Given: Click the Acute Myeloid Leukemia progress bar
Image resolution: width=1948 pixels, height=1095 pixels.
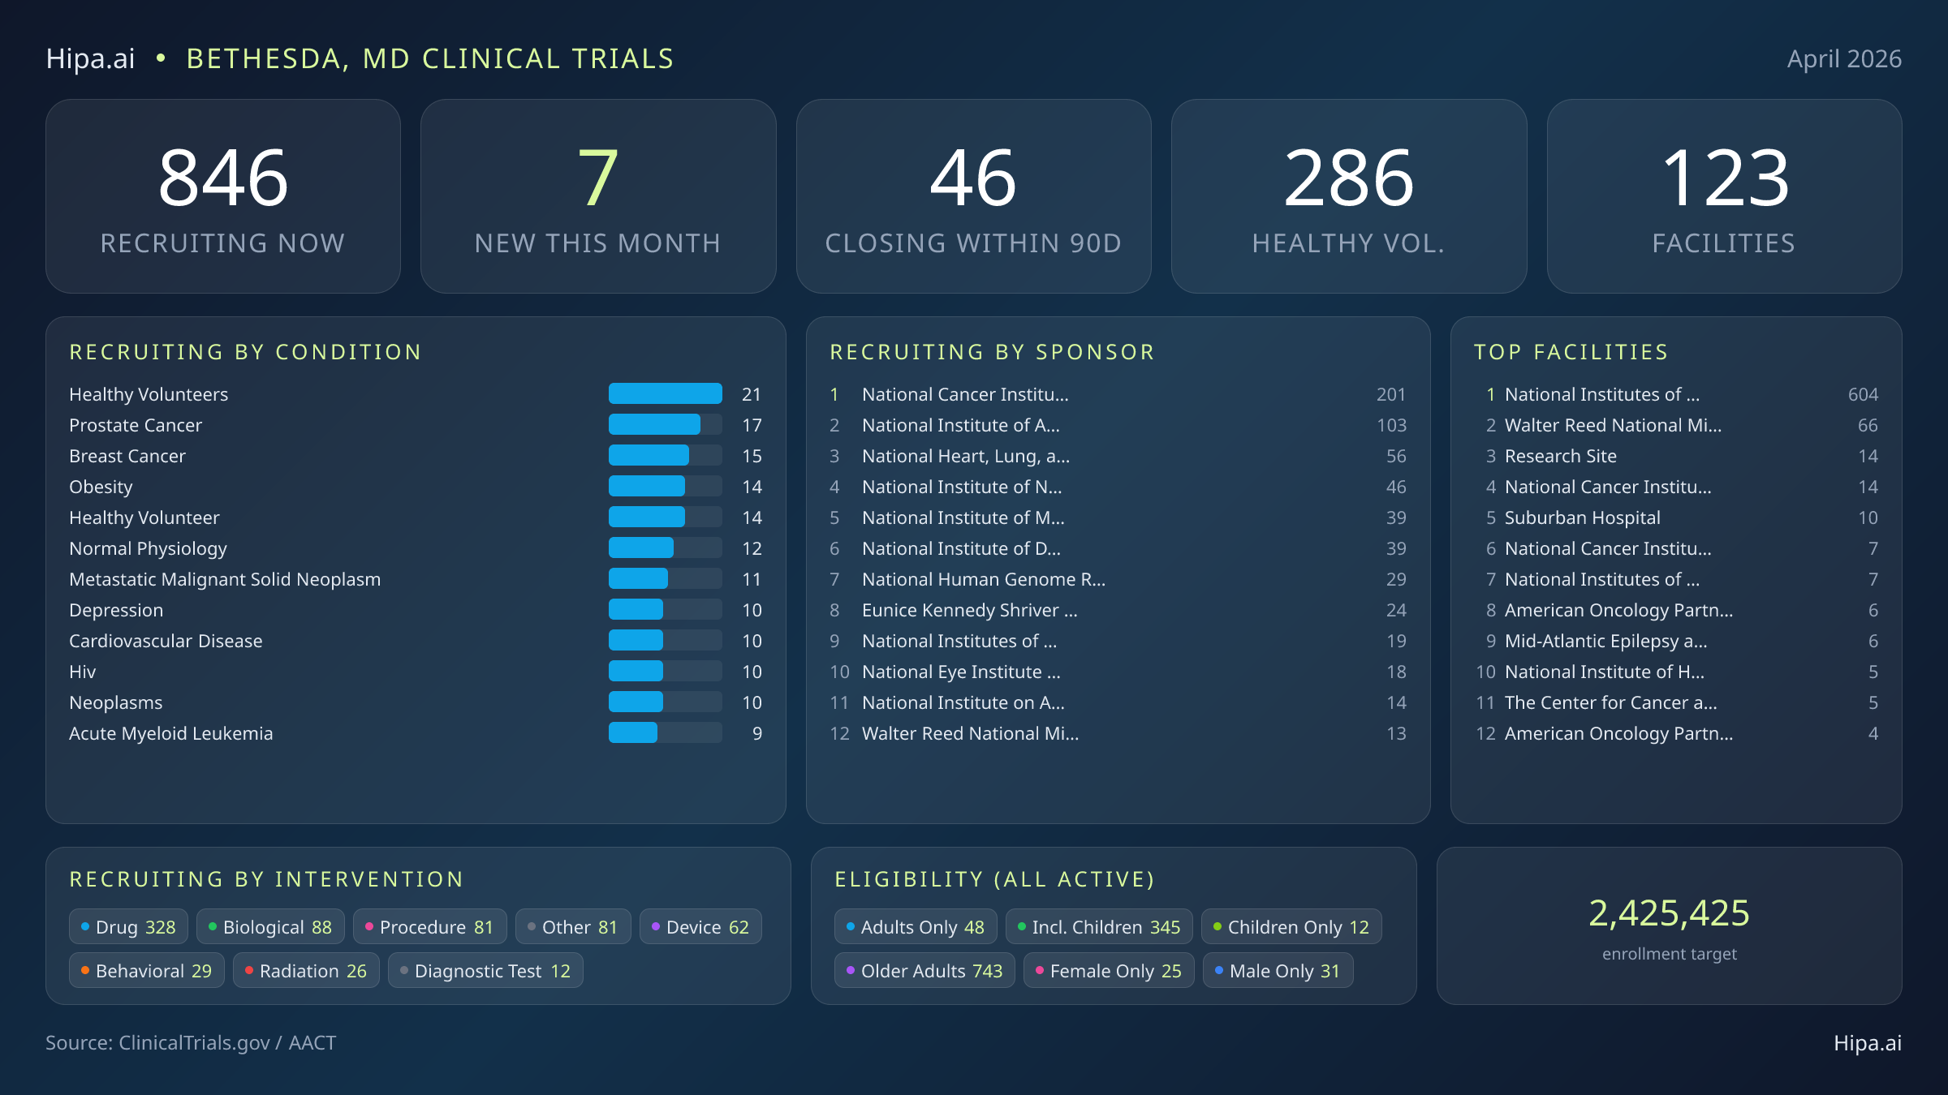Looking at the screenshot, I should point(665,732).
